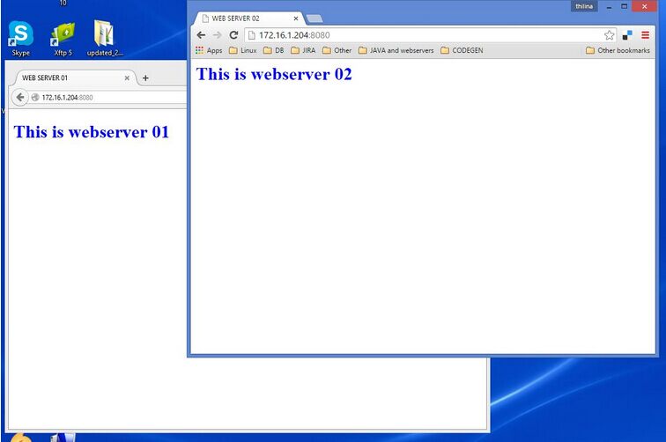The image size is (666, 442).
Task: Click the forward arrow in Chrome
Action: [217, 35]
